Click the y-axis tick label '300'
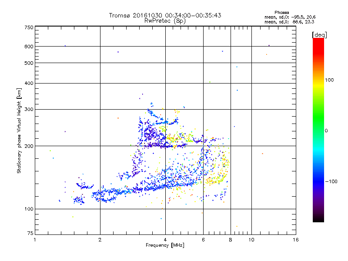This screenshot has width=348, height=261. click(29, 110)
